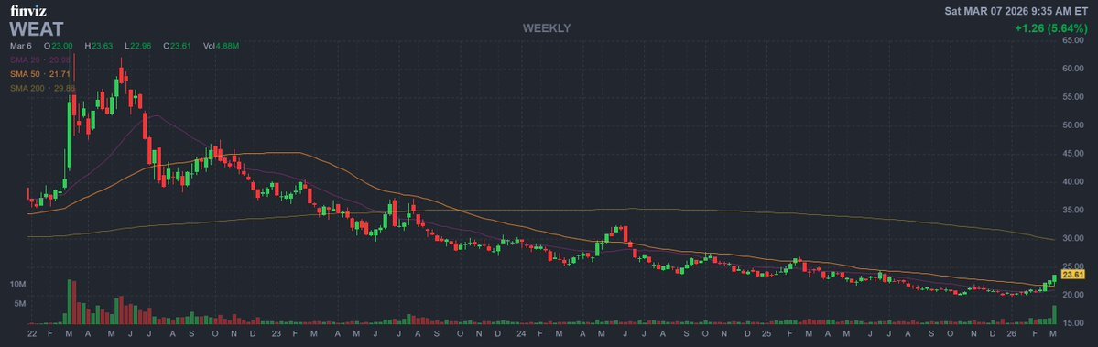Click the +1.26 (5.64%) change value
Image resolution: width=1098 pixels, height=347 pixels.
click(x=1052, y=29)
